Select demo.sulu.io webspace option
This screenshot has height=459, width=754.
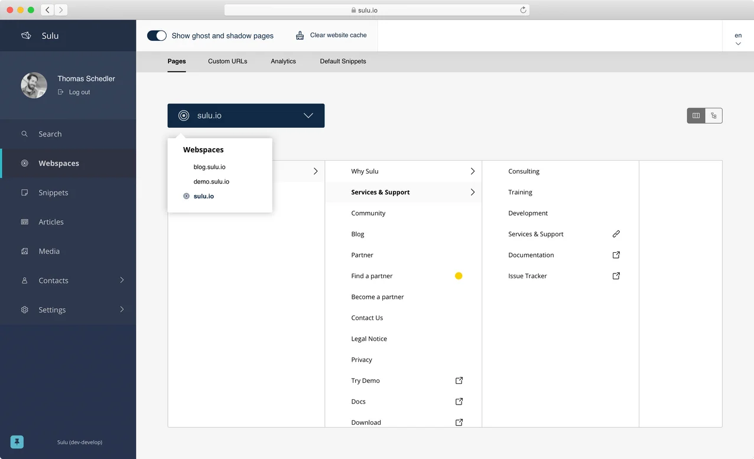(x=211, y=181)
